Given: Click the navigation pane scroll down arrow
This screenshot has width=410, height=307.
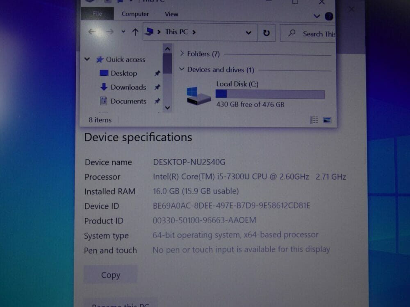Looking at the screenshot, I should (167, 108).
